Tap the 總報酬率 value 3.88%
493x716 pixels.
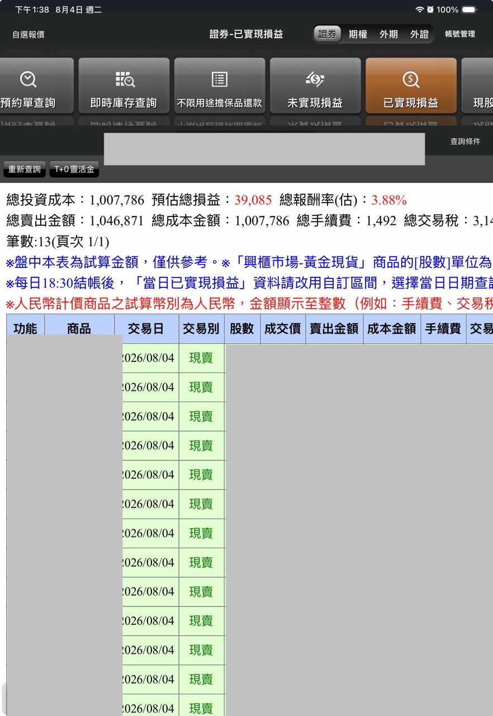[x=389, y=200]
